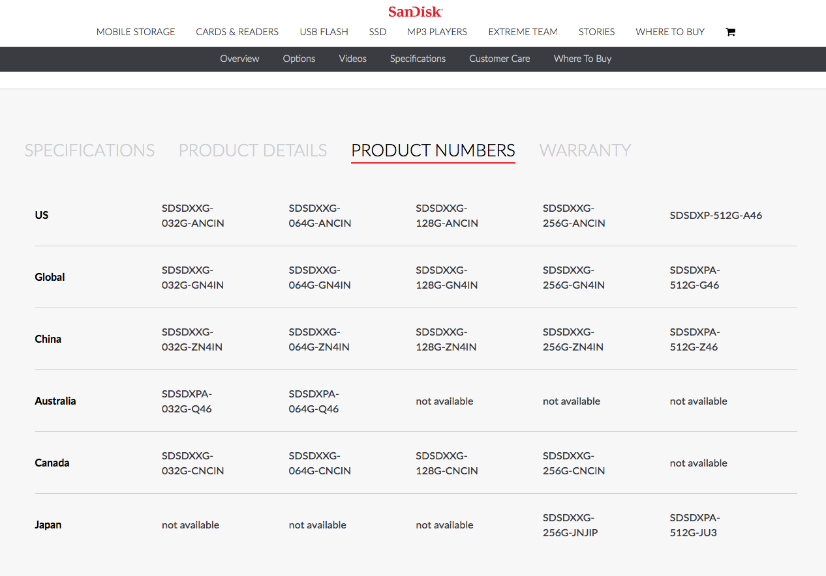This screenshot has width=826, height=576.
Task: Select product number SDSDXXG-032G-ZN4IN
Action: 192,339
